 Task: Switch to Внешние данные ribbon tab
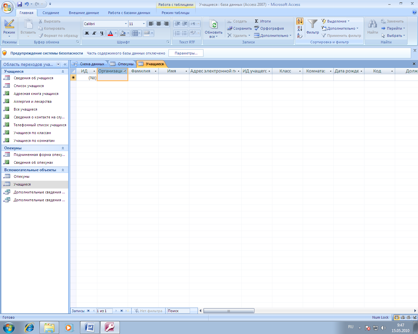[84, 13]
